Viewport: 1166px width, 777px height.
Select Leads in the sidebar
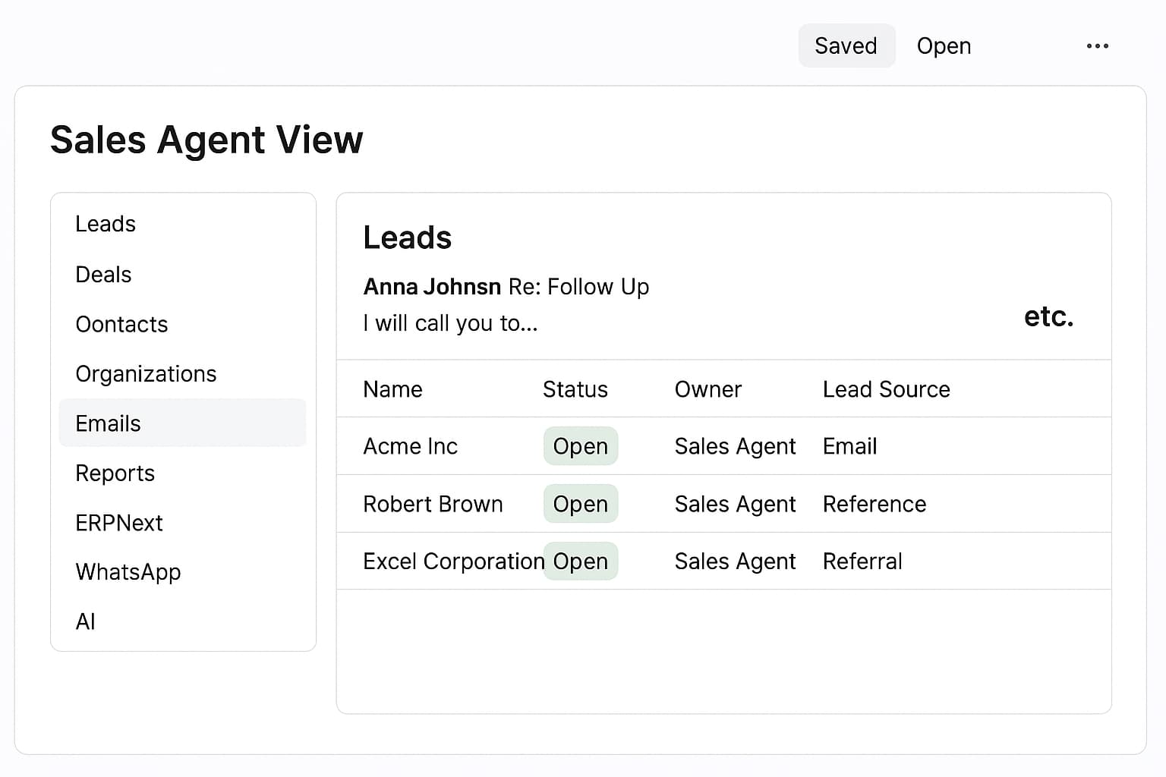click(106, 224)
